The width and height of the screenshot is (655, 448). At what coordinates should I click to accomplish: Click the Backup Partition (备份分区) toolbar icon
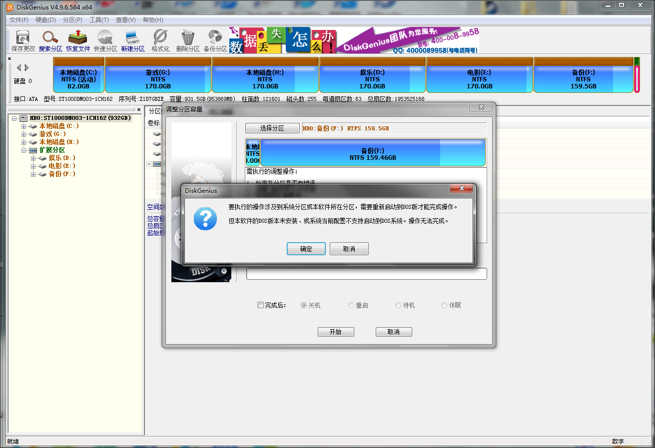pyautogui.click(x=215, y=41)
